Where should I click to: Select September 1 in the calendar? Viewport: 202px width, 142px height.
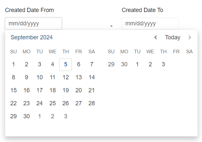(13, 64)
